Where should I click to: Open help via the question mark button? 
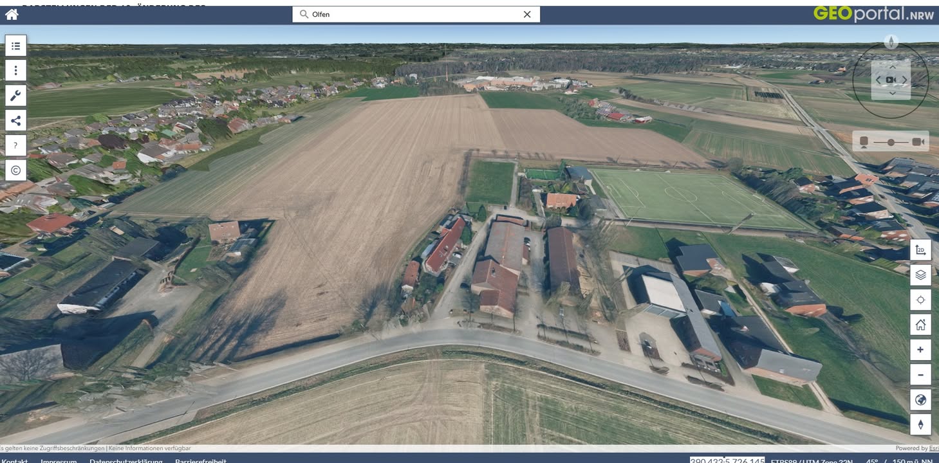[x=16, y=145]
